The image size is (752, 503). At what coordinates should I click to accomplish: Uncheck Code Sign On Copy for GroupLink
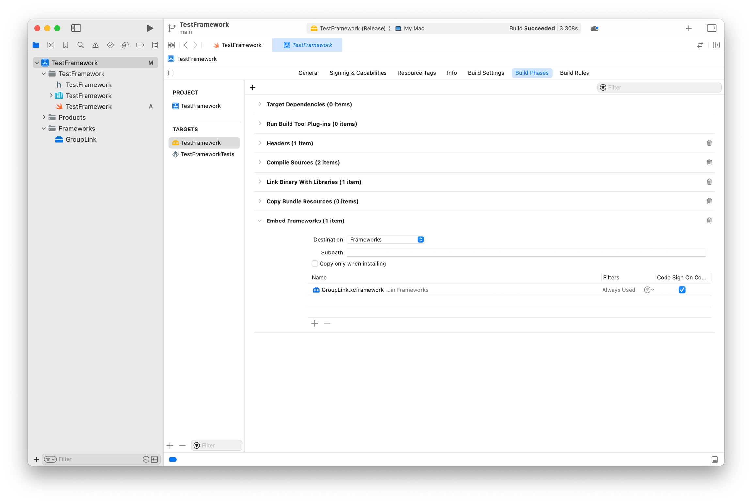682,290
